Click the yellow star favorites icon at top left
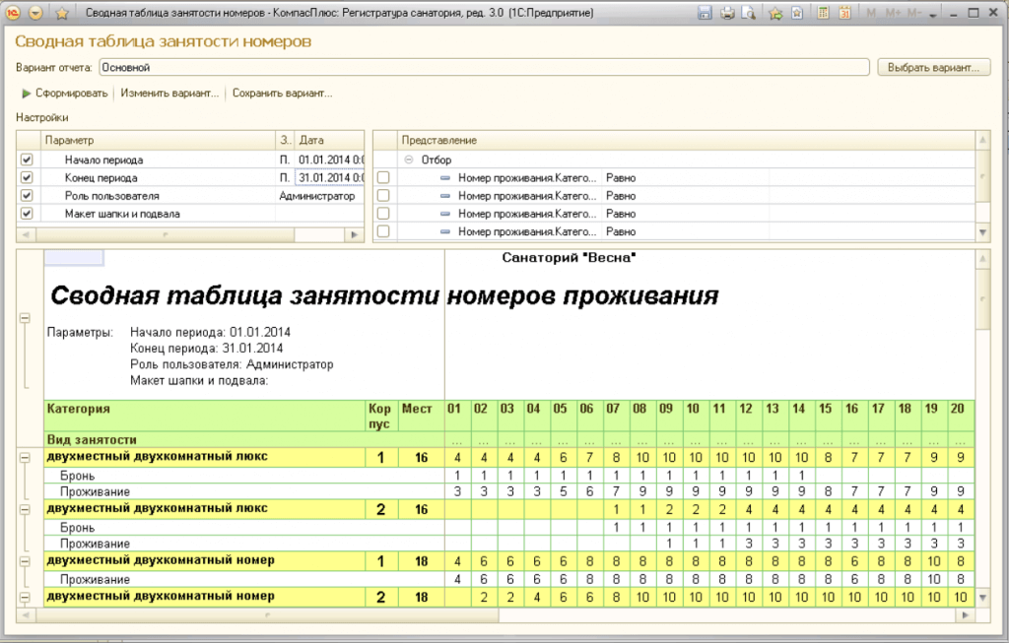The width and height of the screenshot is (1009, 643). 61,13
